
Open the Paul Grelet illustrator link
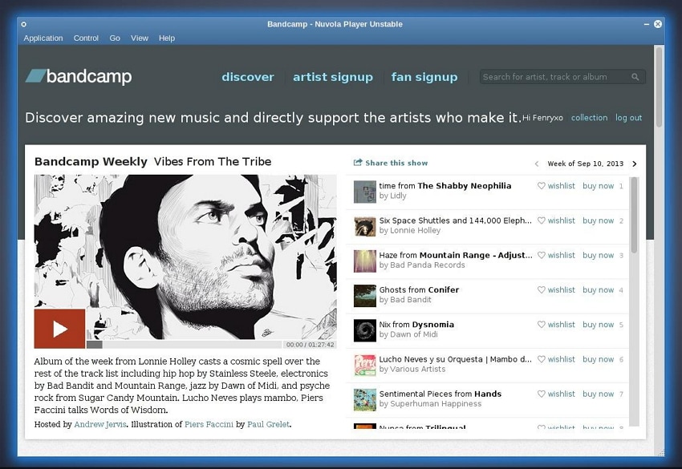pyautogui.click(x=268, y=424)
